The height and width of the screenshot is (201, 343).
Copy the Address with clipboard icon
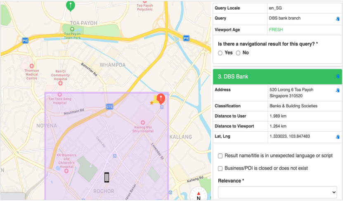(x=338, y=90)
